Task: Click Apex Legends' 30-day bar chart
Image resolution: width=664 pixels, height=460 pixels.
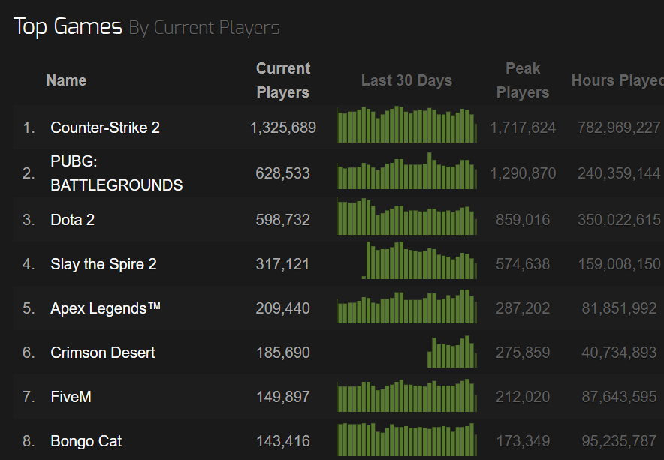Action: point(406,306)
